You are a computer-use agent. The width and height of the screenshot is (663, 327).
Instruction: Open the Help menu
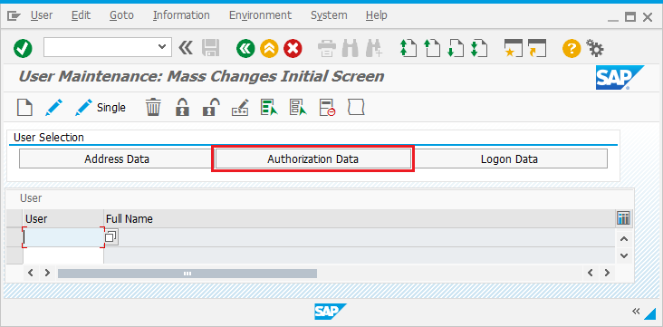click(x=376, y=15)
